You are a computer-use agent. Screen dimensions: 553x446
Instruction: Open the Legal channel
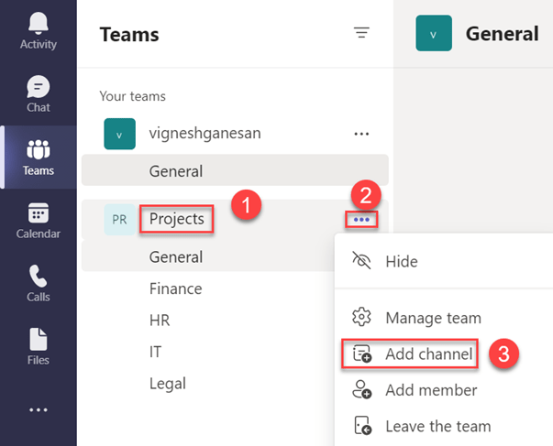point(167,384)
